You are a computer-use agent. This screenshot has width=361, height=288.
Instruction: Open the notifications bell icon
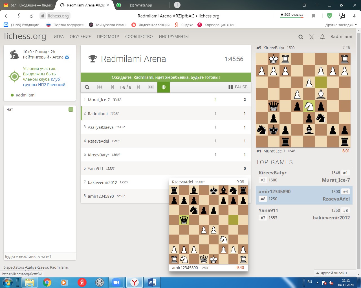click(x=322, y=37)
